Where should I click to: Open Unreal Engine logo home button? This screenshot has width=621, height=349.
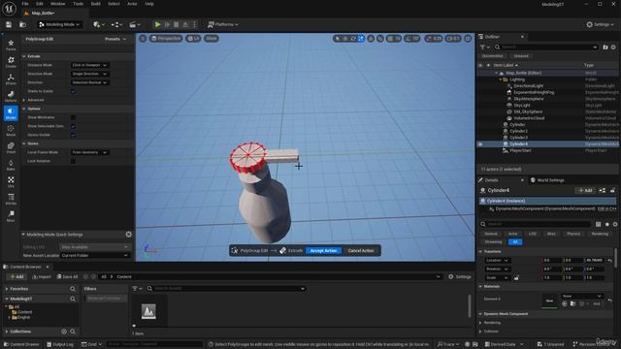(9, 8)
